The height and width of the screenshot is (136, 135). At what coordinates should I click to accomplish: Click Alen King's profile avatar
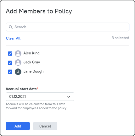(x=18, y=53)
